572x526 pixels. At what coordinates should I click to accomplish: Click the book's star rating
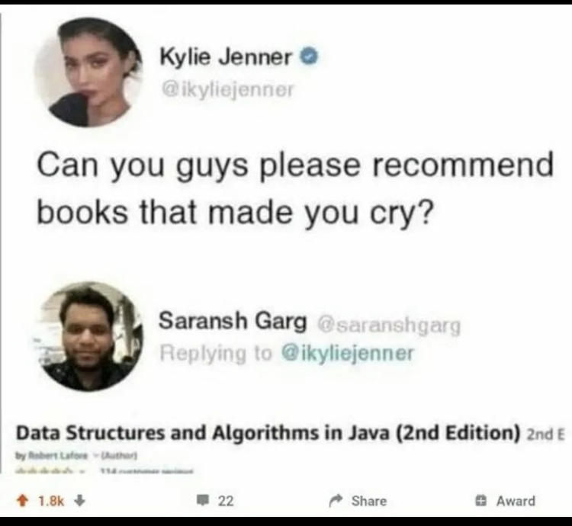45,470
